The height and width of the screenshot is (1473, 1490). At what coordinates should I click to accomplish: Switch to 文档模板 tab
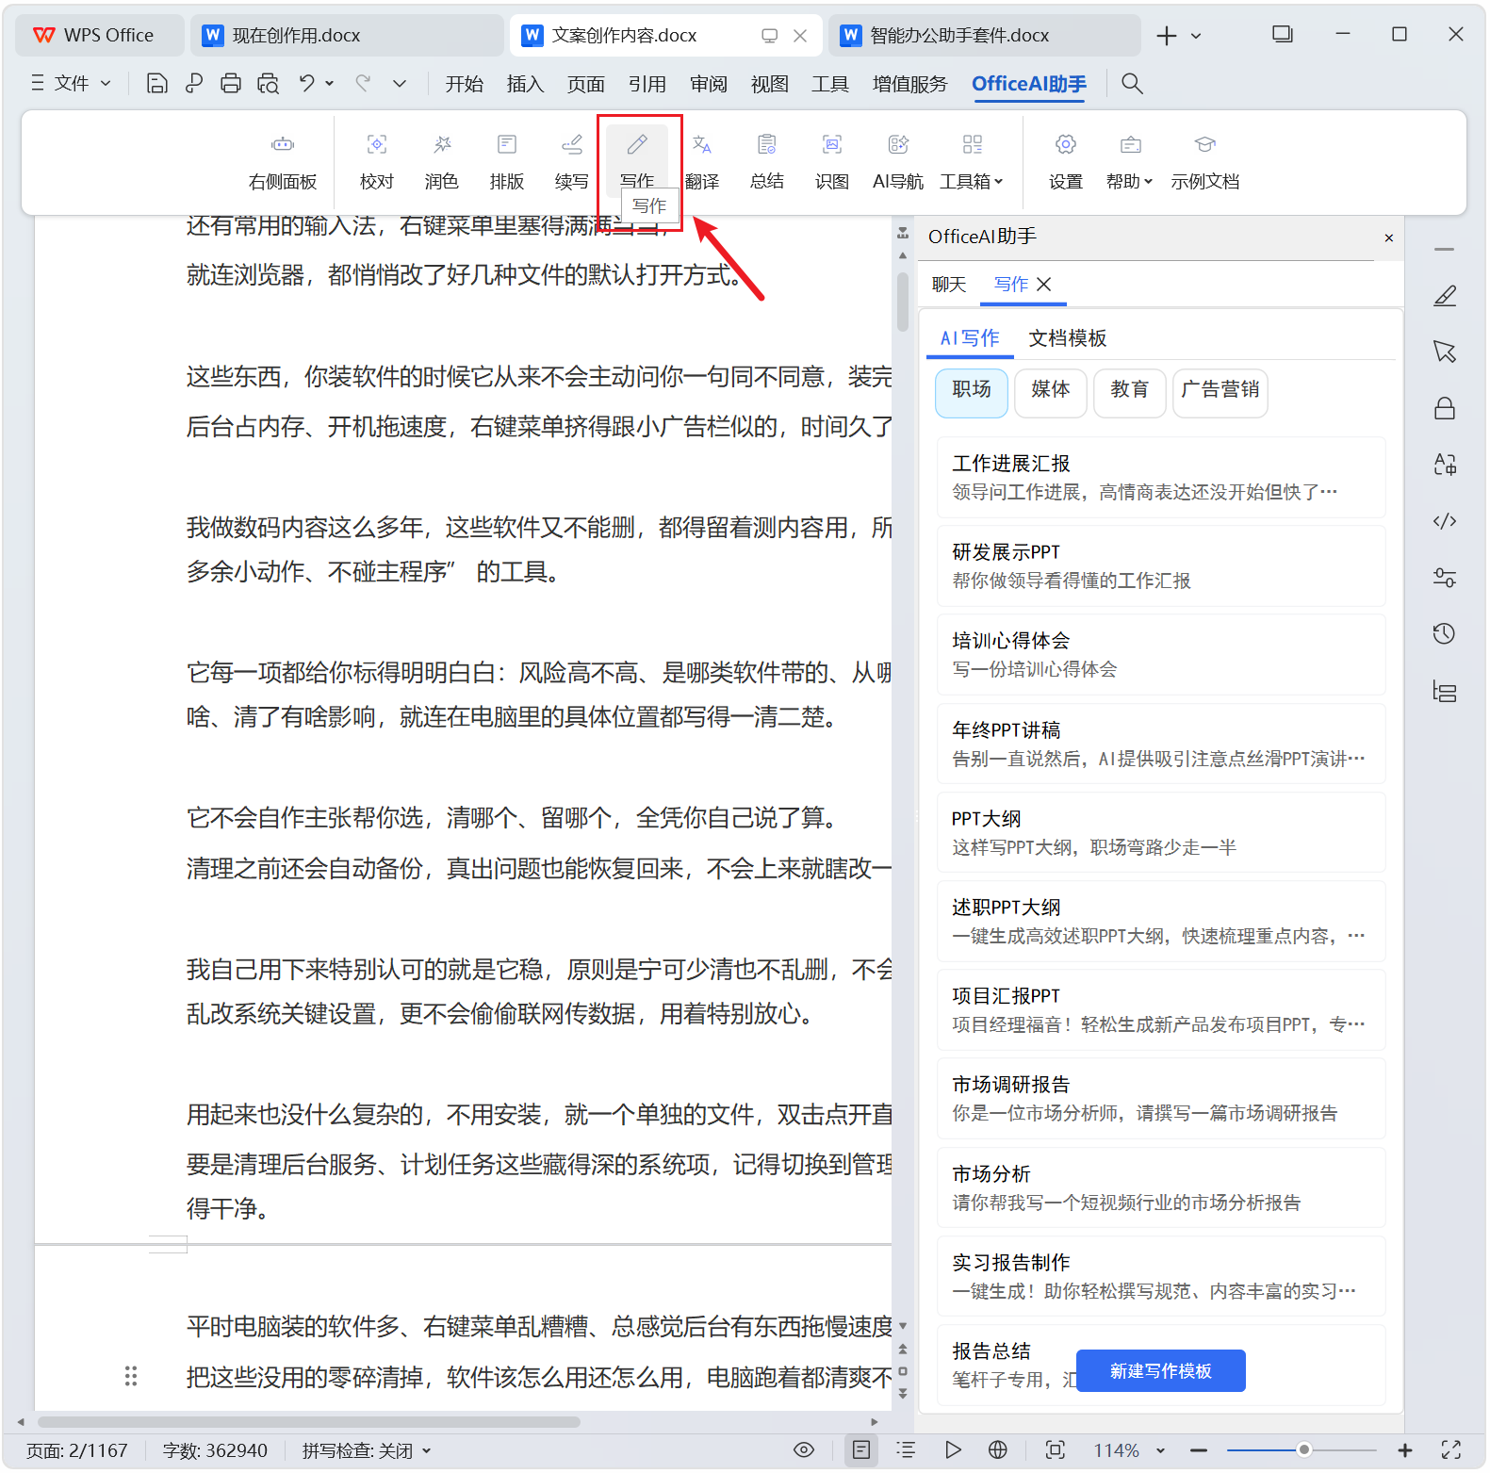point(1067,338)
